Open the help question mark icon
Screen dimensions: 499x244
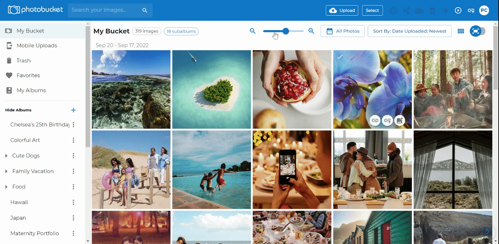486,232
